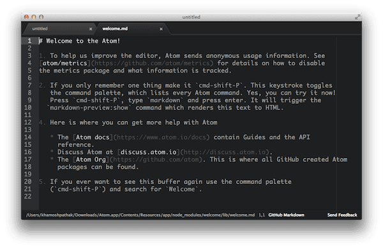Toggle fullscreen with the window's arrows icon
The image size is (383, 249).
click(x=357, y=17)
